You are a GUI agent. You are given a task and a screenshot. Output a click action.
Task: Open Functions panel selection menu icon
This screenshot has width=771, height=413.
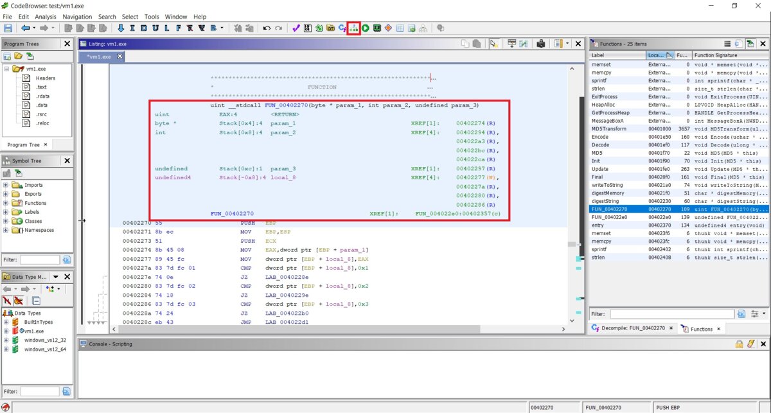point(727,44)
